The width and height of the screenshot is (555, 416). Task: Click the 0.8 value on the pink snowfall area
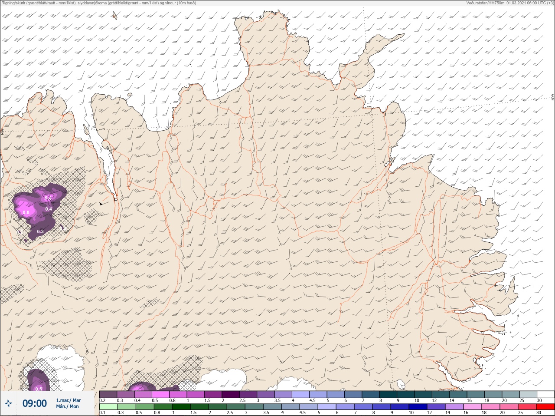pyautogui.click(x=26, y=212)
